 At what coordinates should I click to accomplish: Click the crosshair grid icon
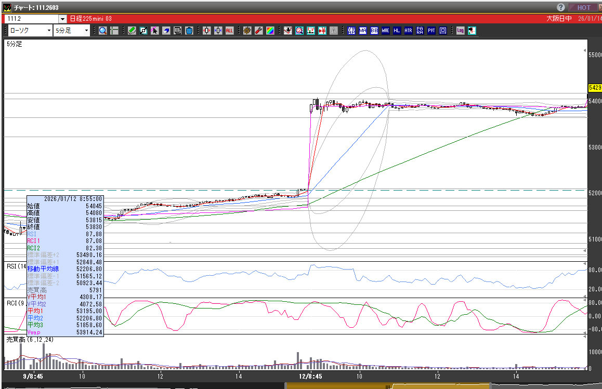click(x=114, y=31)
